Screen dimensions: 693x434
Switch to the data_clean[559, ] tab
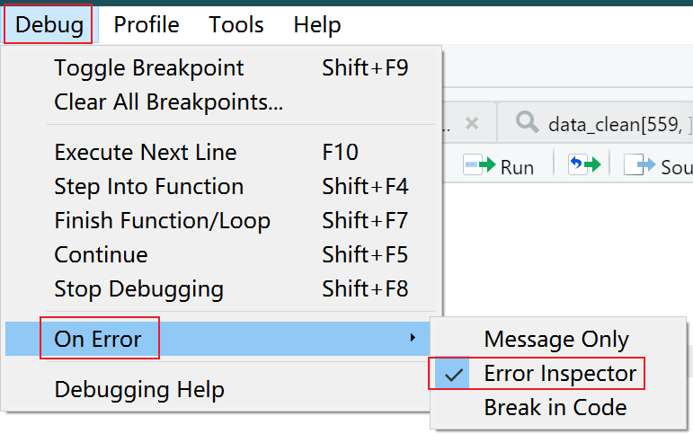[602, 124]
